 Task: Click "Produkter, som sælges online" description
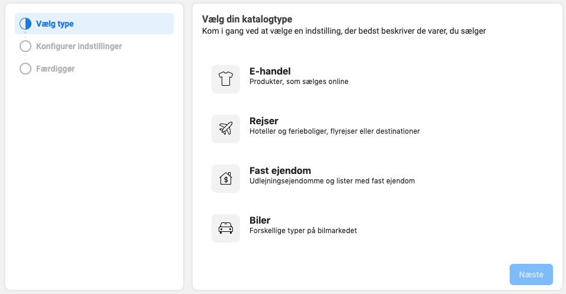click(299, 82)
